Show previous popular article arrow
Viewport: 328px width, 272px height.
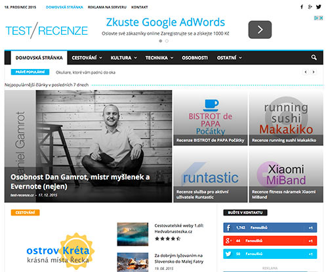pyautogui.click(x=306, y=72)
